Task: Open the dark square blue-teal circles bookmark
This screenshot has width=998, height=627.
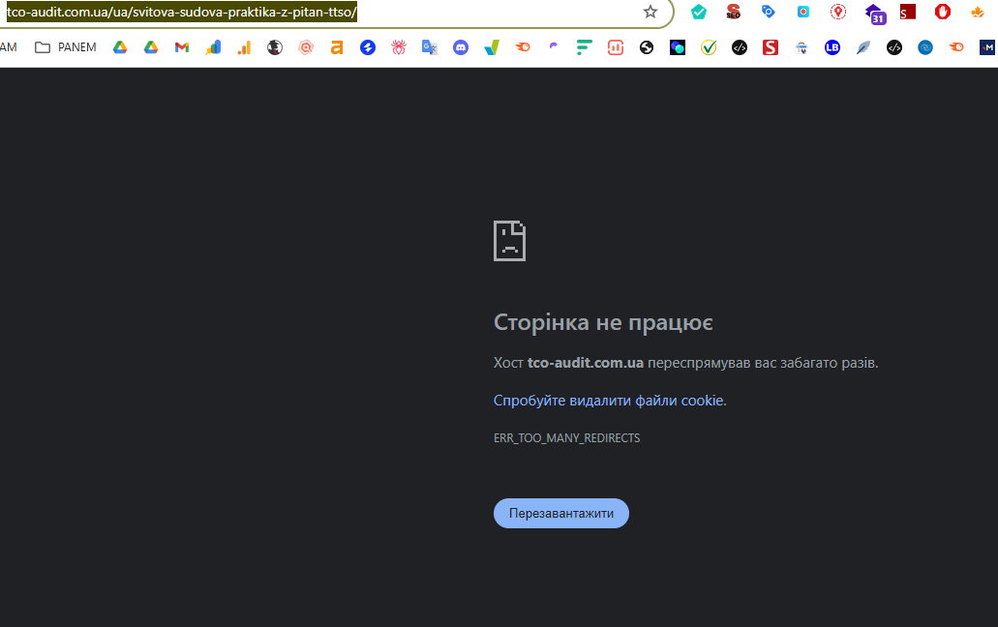Action: point(678,47)
